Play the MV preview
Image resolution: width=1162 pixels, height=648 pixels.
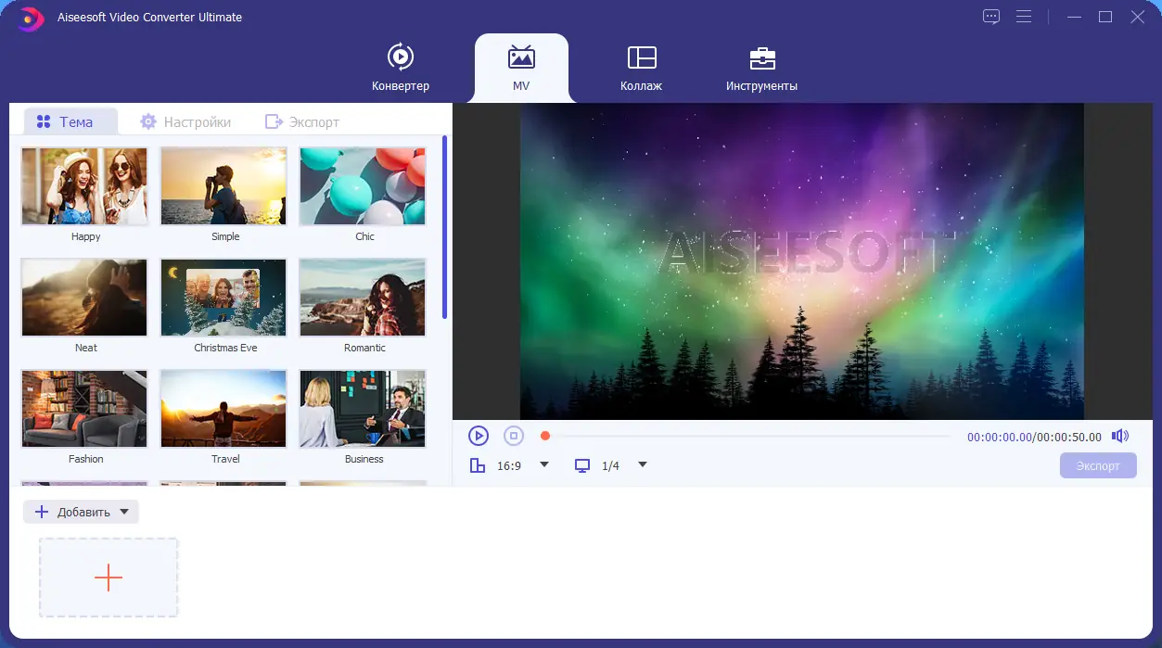tap(479, 436)
